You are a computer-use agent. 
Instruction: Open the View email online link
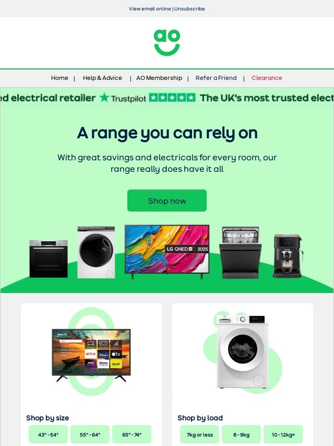[150, 9]
